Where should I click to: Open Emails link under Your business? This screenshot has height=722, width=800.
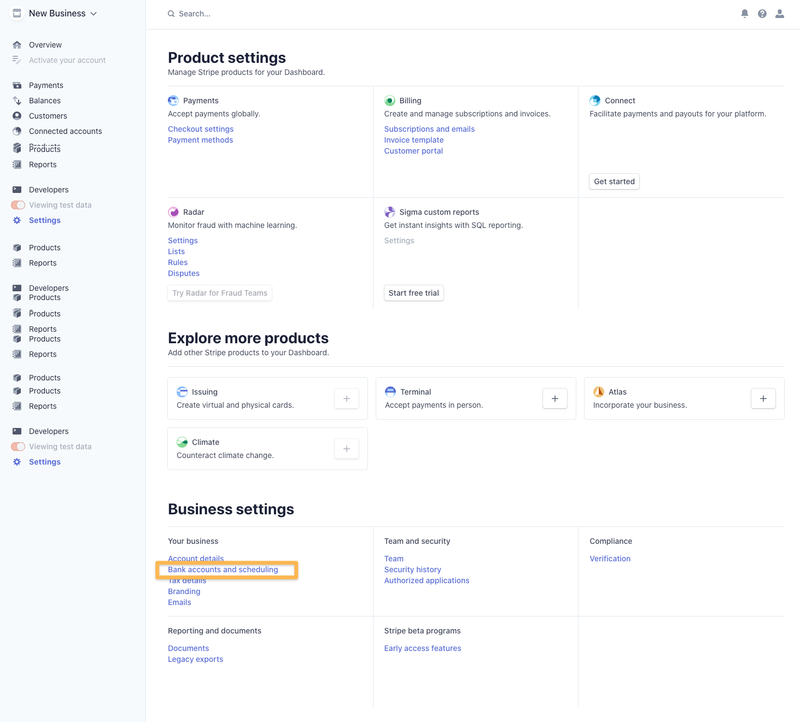point(179,602)
